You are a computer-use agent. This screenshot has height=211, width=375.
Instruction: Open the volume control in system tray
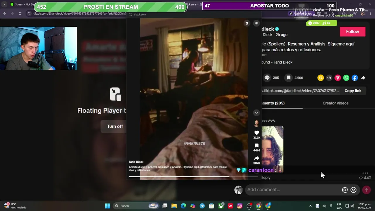(x=352, y=206)
